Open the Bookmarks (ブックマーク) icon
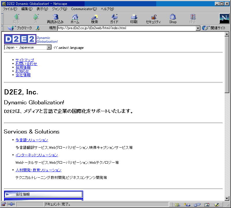231x208 pixels. tap(20, 28)
